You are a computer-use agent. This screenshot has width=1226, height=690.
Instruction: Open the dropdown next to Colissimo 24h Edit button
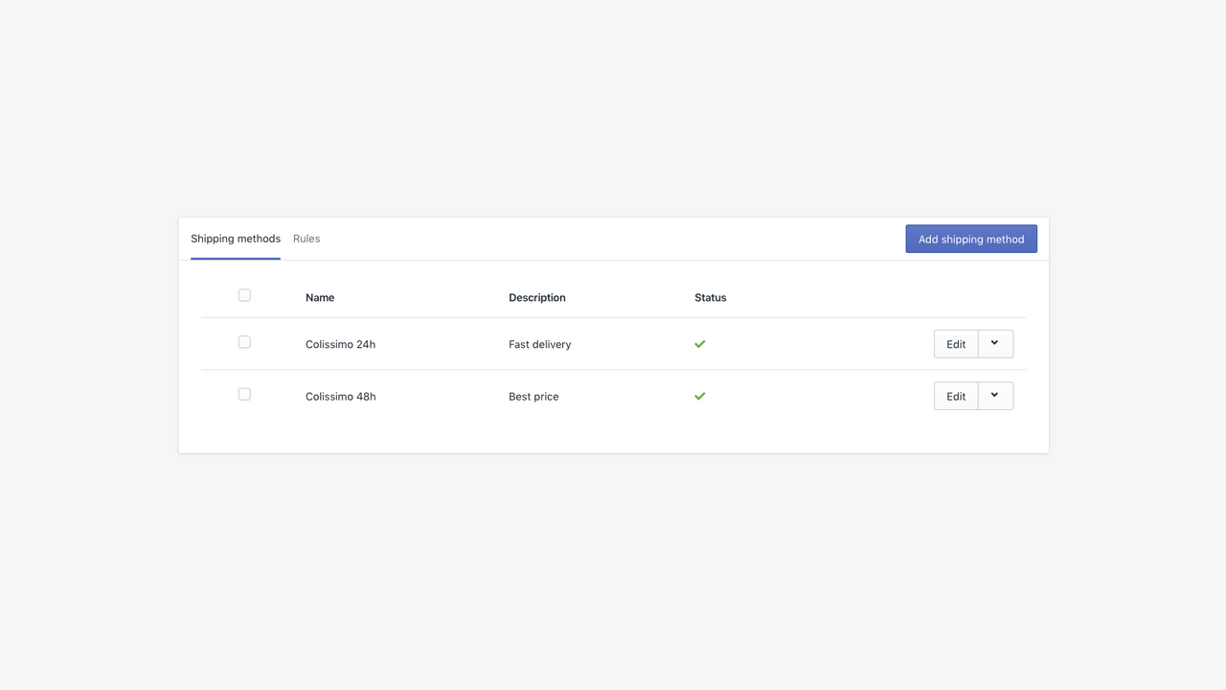point(995,343)
